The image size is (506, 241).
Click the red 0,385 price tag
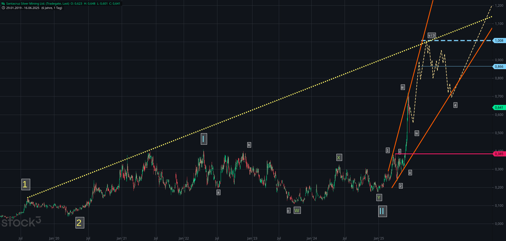(499, 154)
